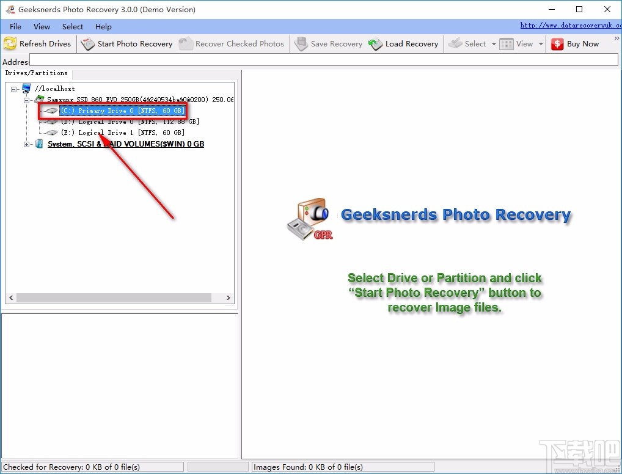Click the Refresh Drives button label
The image size is (622, 474).
45,43
